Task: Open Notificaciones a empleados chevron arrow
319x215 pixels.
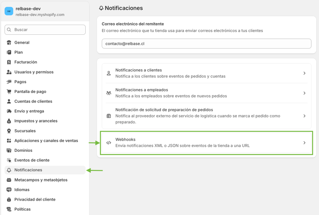Action: (x=304, y=93)
